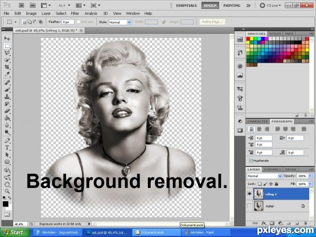
Task: Select the Clone Stamp tool
Action: pos(7,97)
